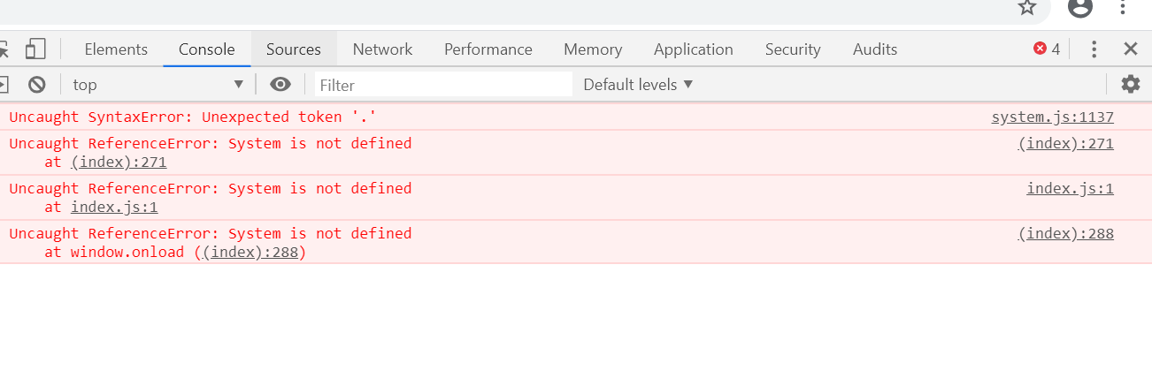Click the red error count badge
This screenshot has width=1152, height=378.
tap(1047, 49)
